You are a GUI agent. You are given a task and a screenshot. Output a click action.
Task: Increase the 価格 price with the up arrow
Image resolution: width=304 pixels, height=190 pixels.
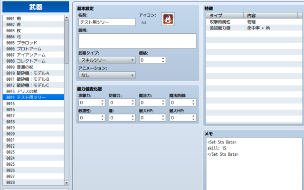[163, 58]
